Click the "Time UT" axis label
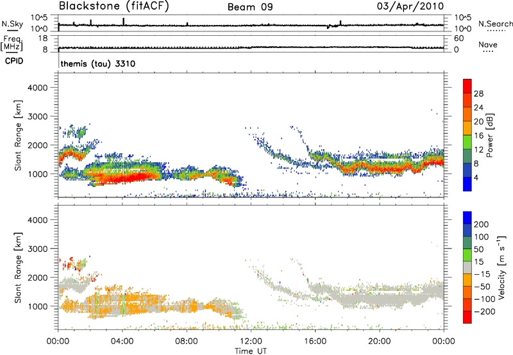Image resolution: width=513 pixels, height=355 pixels. coord(251,351)
